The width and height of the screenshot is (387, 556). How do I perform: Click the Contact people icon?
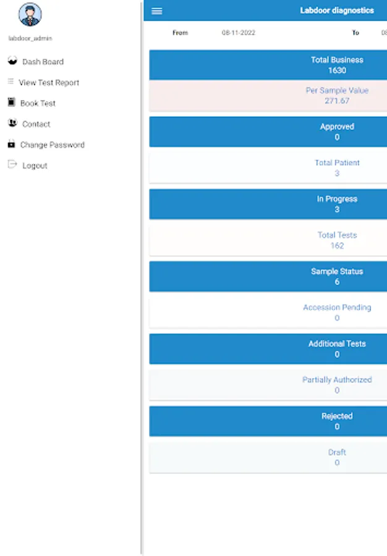12,123
